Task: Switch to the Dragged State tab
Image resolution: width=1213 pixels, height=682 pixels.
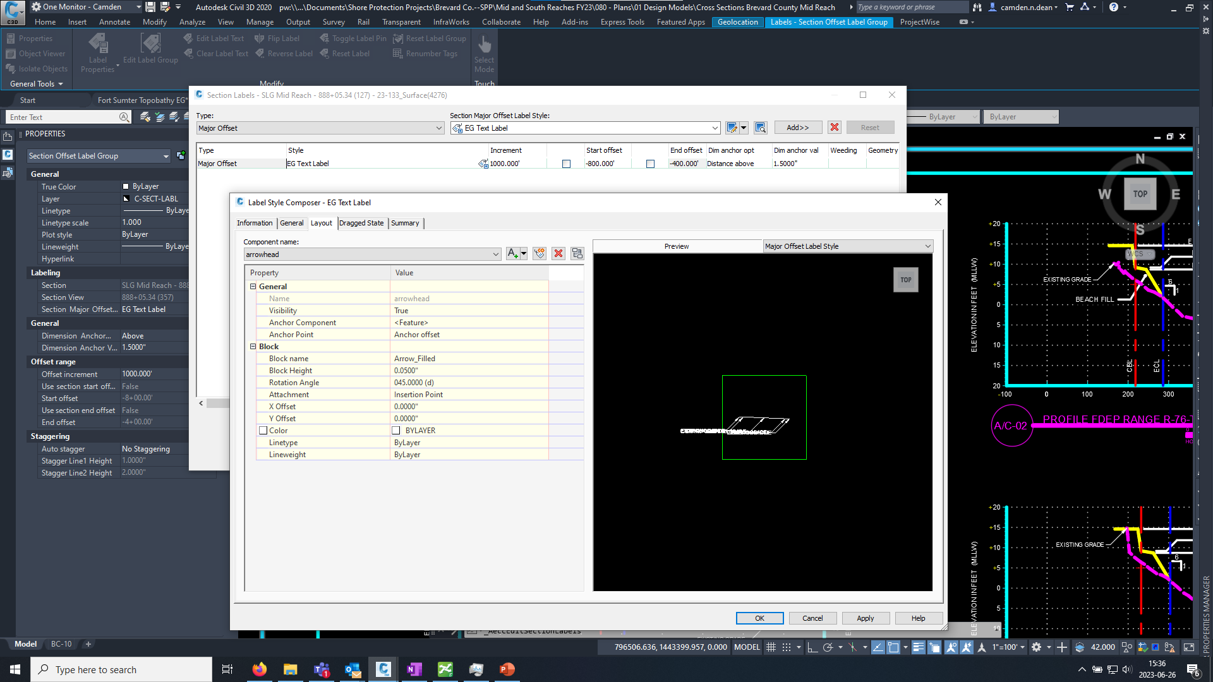Action: pos(361,223)
